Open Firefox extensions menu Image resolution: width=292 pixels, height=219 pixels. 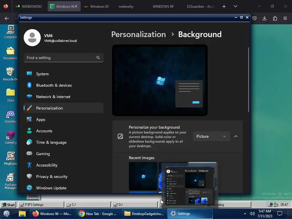click(x=275, y=18)
